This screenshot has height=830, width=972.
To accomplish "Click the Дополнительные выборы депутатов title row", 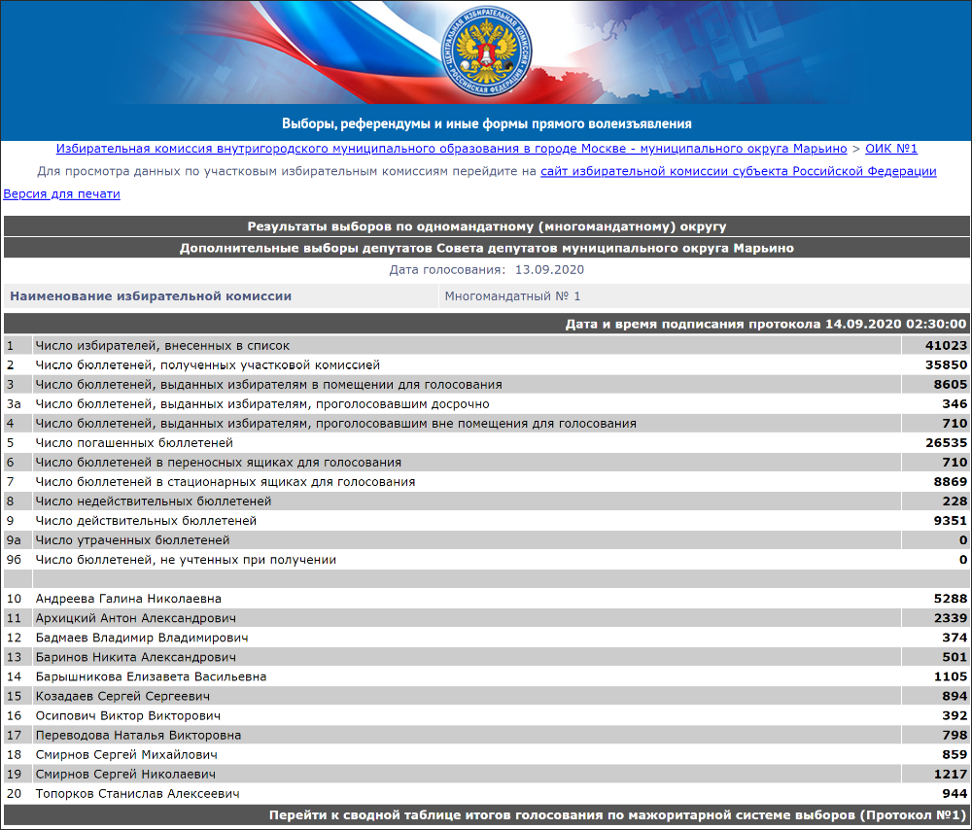I will tap(486, 247).
